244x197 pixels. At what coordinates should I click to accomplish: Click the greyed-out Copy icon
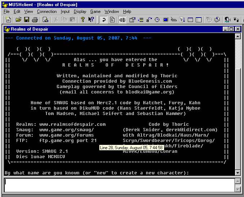coord(64,19)
